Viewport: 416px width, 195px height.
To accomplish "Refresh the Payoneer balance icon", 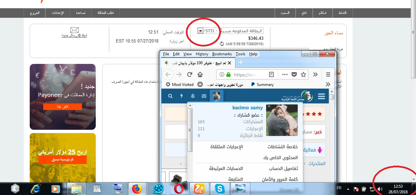I will (222, 44).
